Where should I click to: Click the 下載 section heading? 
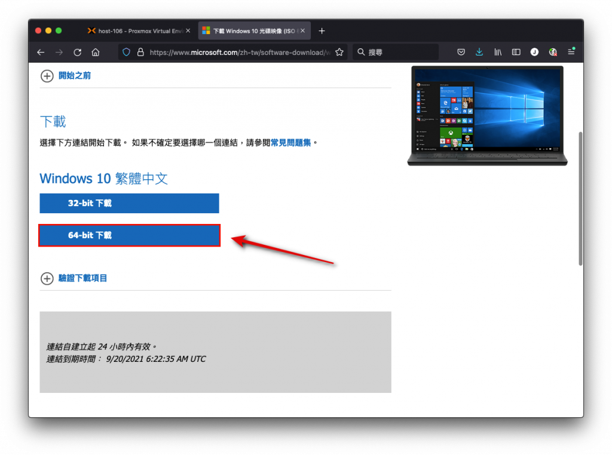point(53,122)
